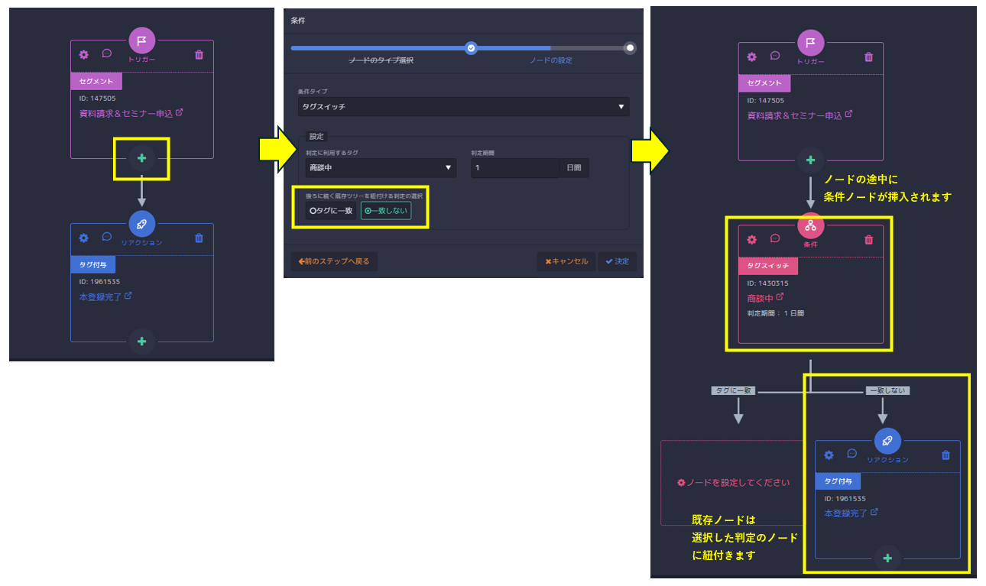Click the タグに一致 branch label

click(x=734, y=390)
